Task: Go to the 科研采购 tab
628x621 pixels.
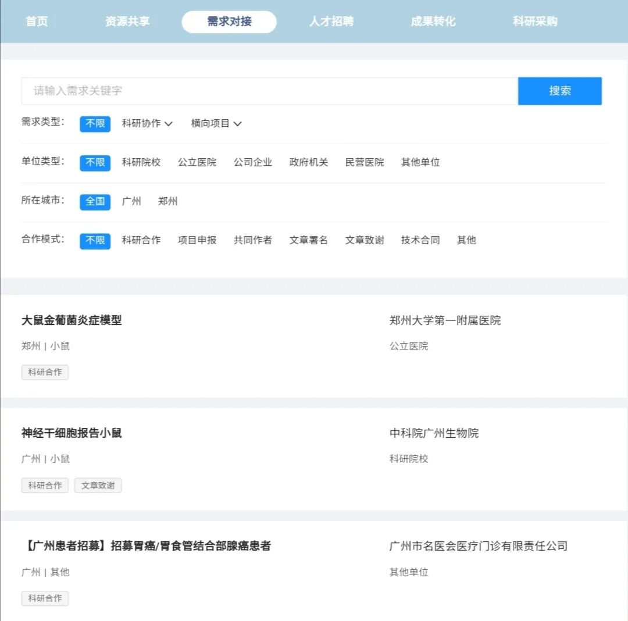Action: click(x=534, y=22)
